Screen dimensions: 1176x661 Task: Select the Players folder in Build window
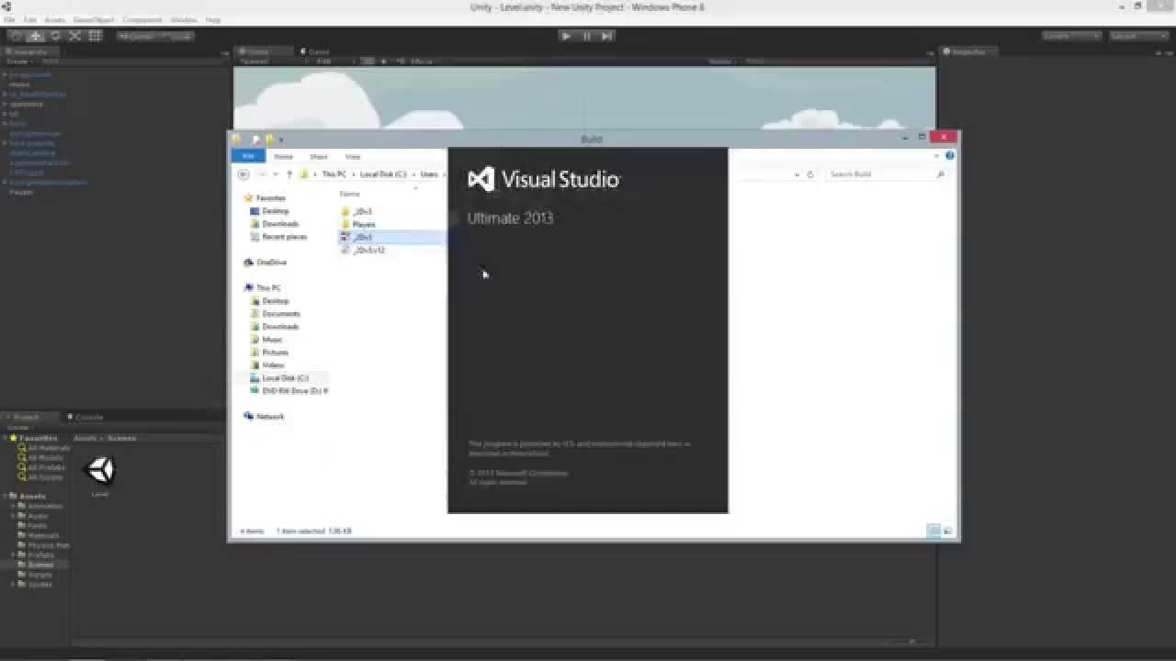coord(358,224)
